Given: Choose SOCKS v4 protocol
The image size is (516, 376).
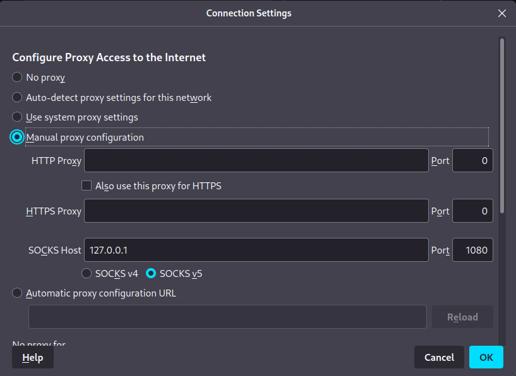Looking at the screenshot, I should [x=87, y=273].
